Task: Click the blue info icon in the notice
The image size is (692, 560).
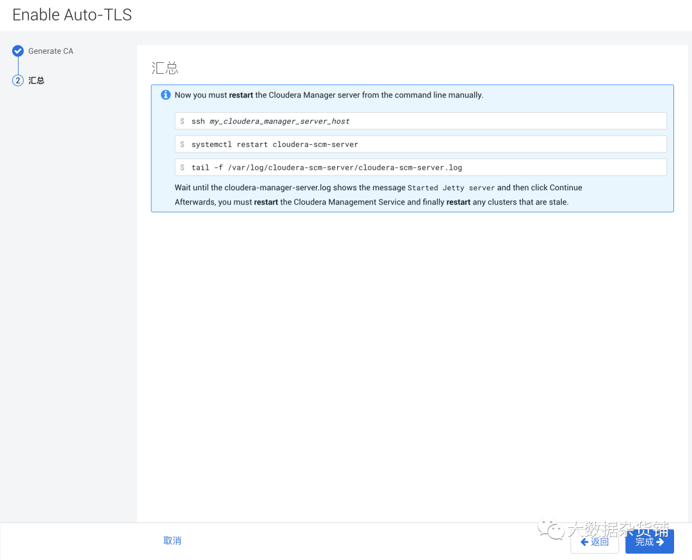Action: (165, 95)
